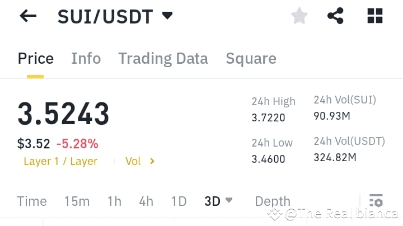Expand the SUI/USDT pair selector arrow
Viewport: 403px width, 226px height.
(167, 16)
